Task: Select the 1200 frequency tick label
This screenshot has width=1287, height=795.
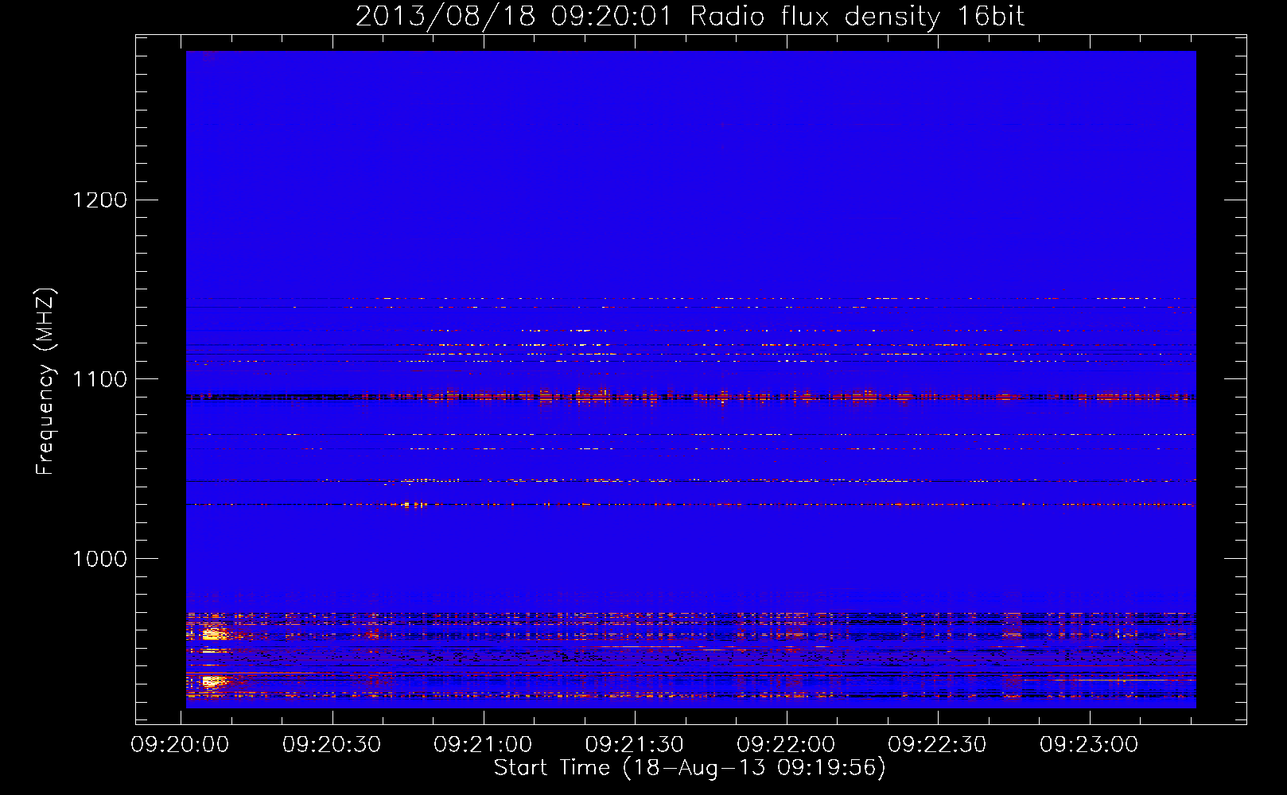Action: click(x=99, y=200)
